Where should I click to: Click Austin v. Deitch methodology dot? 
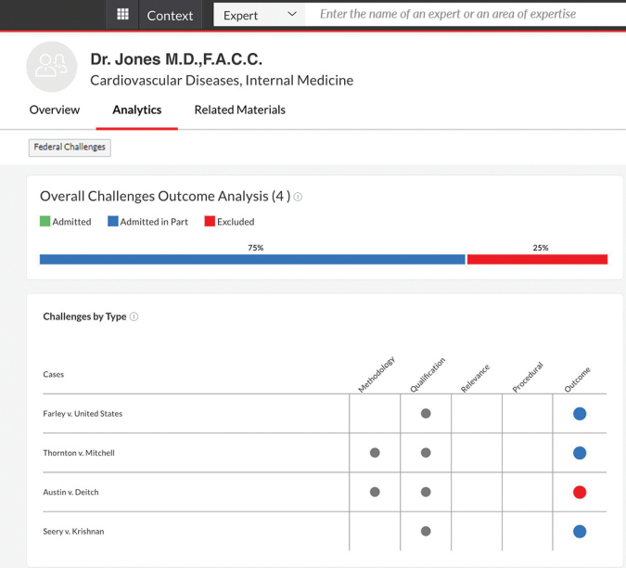375,492
